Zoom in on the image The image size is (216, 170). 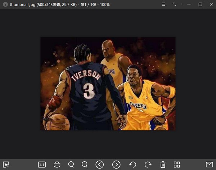(71, 165)
